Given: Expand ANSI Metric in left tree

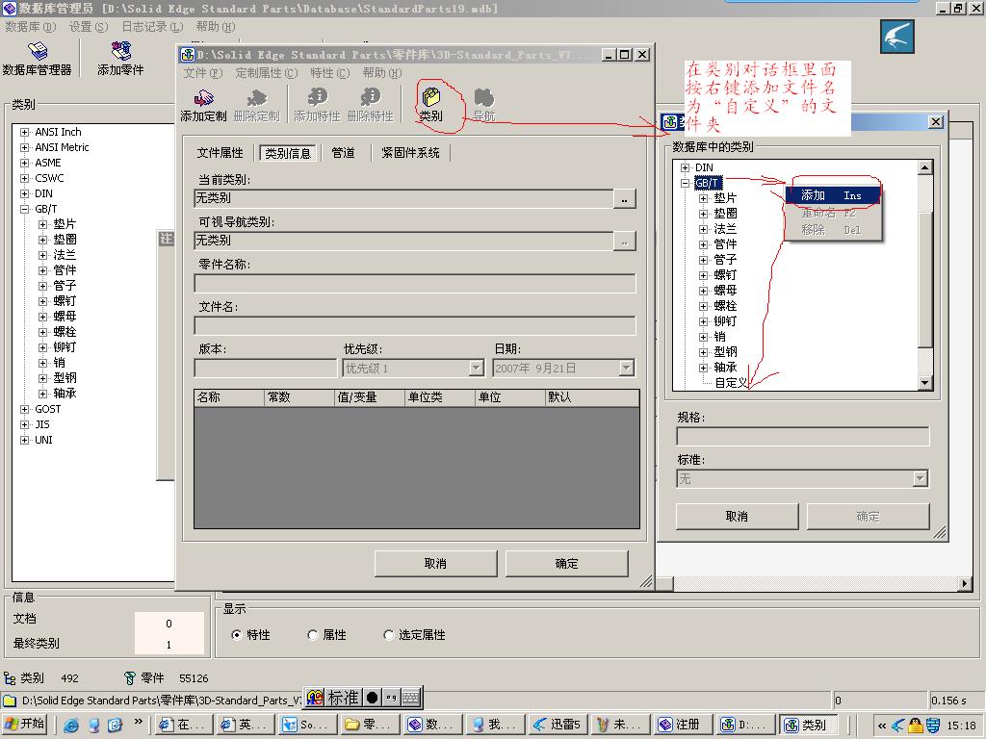Looking at the screenshot, I should click(x=24, y=147).
